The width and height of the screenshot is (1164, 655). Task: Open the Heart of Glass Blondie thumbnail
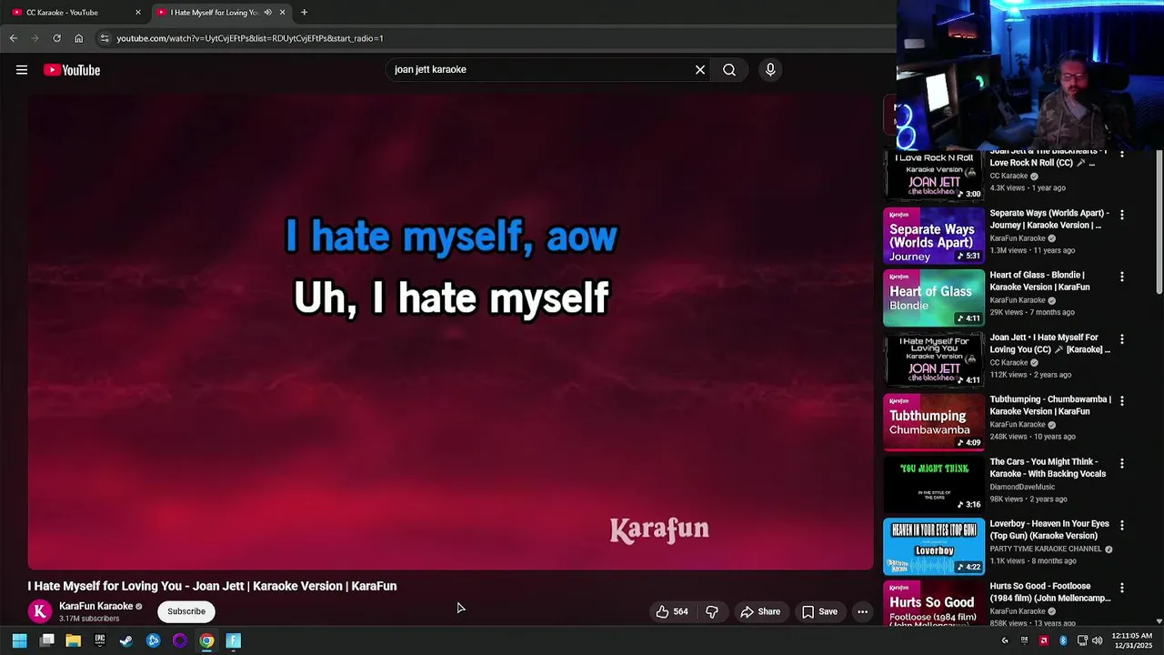[x=934, y=297]
